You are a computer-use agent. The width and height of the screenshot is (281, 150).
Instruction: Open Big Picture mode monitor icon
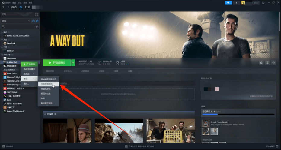tap(263, 3)
